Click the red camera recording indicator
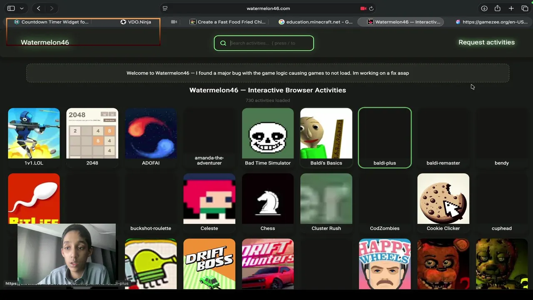Viewport: 533px width, 300px height. click(363, 8)
